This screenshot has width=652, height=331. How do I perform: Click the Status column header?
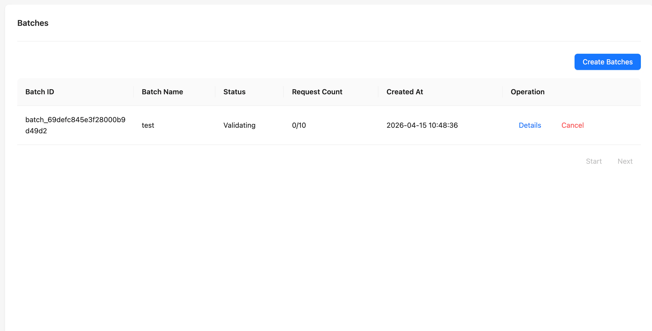click(x=234, y=92)
